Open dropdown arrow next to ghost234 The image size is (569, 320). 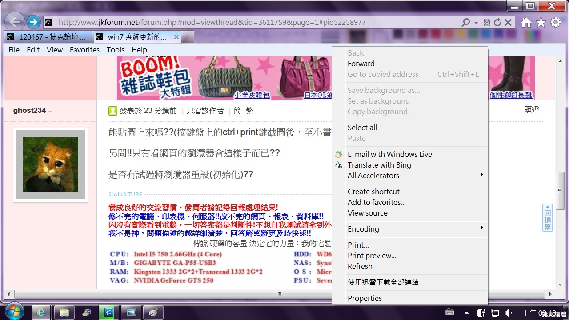coord(50,111)
